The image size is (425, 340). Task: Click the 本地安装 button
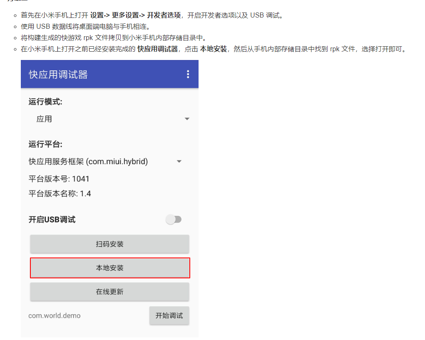click(x=109, y=268)
